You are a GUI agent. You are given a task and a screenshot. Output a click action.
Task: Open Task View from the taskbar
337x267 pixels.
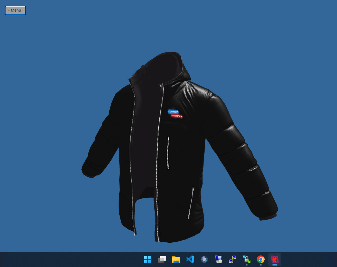(x=162, y=259)
